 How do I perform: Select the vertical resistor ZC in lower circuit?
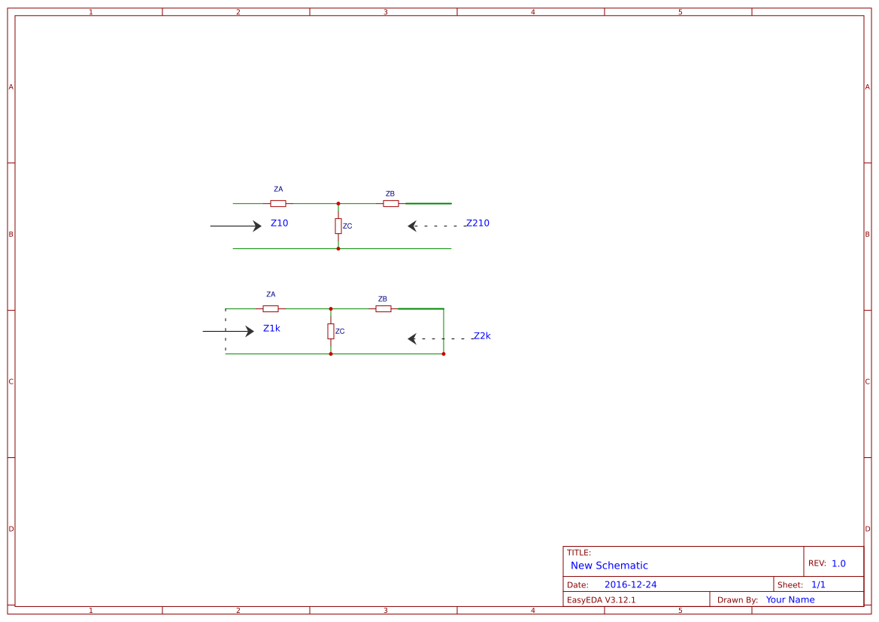331,330
